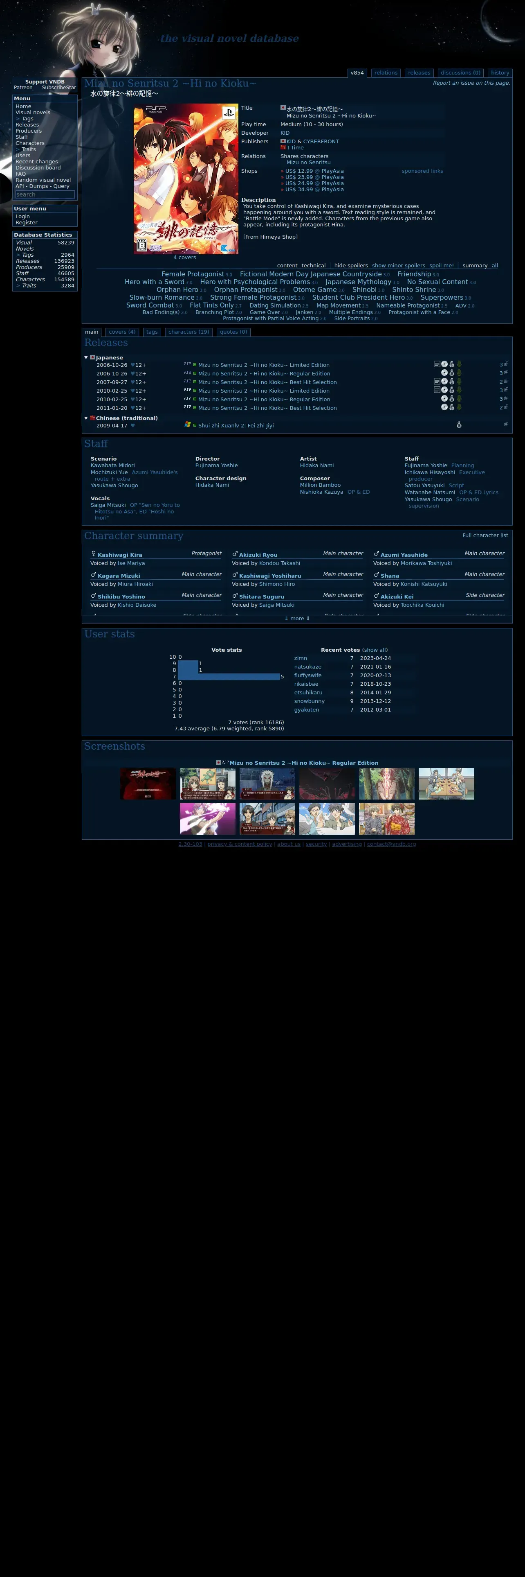Viewport: 525px width, 1577px height.
Task: Click the female symbol beside Kashiwagi Kira
Action: click(x=94, y=554)
